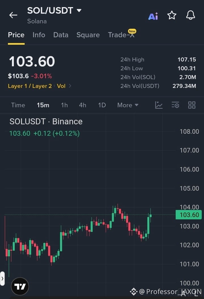Click the +0.12 (+0.12%) chart change

pos(56,133)
